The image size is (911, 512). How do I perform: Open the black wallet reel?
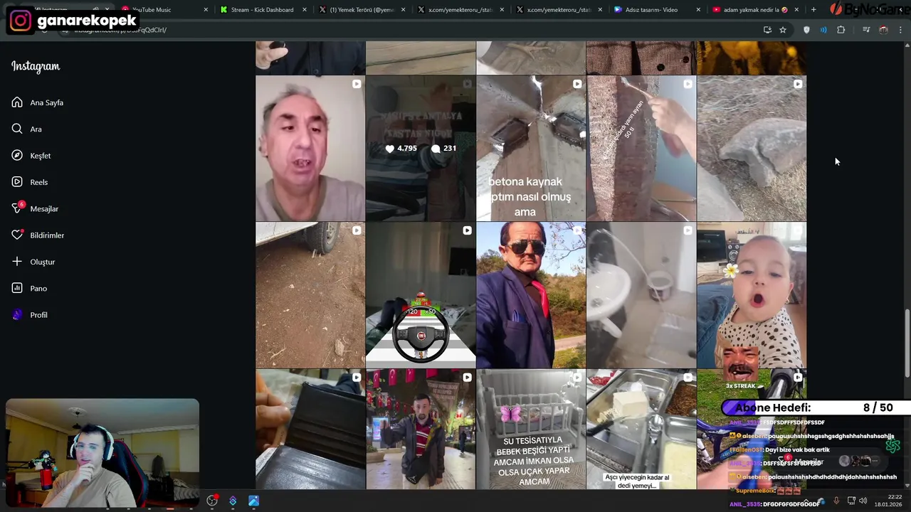[310, 429]
